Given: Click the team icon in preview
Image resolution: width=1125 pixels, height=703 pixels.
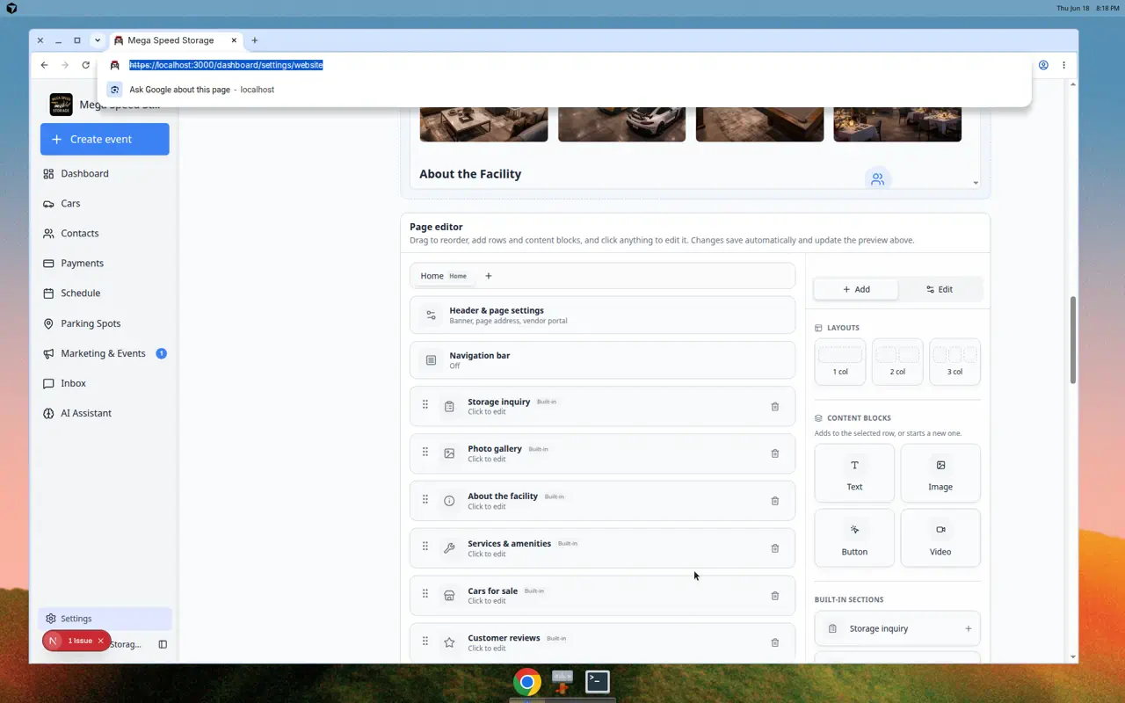Looking at the screenshot, I should 877,178.
